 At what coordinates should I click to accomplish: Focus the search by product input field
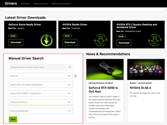41,67
